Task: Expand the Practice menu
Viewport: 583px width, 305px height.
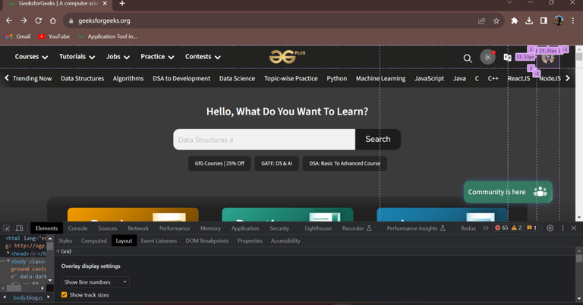Action: pyautogui.click(x=157, y=56)
